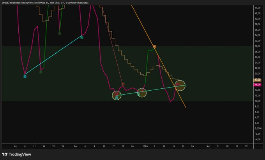This screenshot has width=265, height=160.
Task: Click the 0,0000 level on price axis
Action: pyautogui.click(x=258, y=128)
